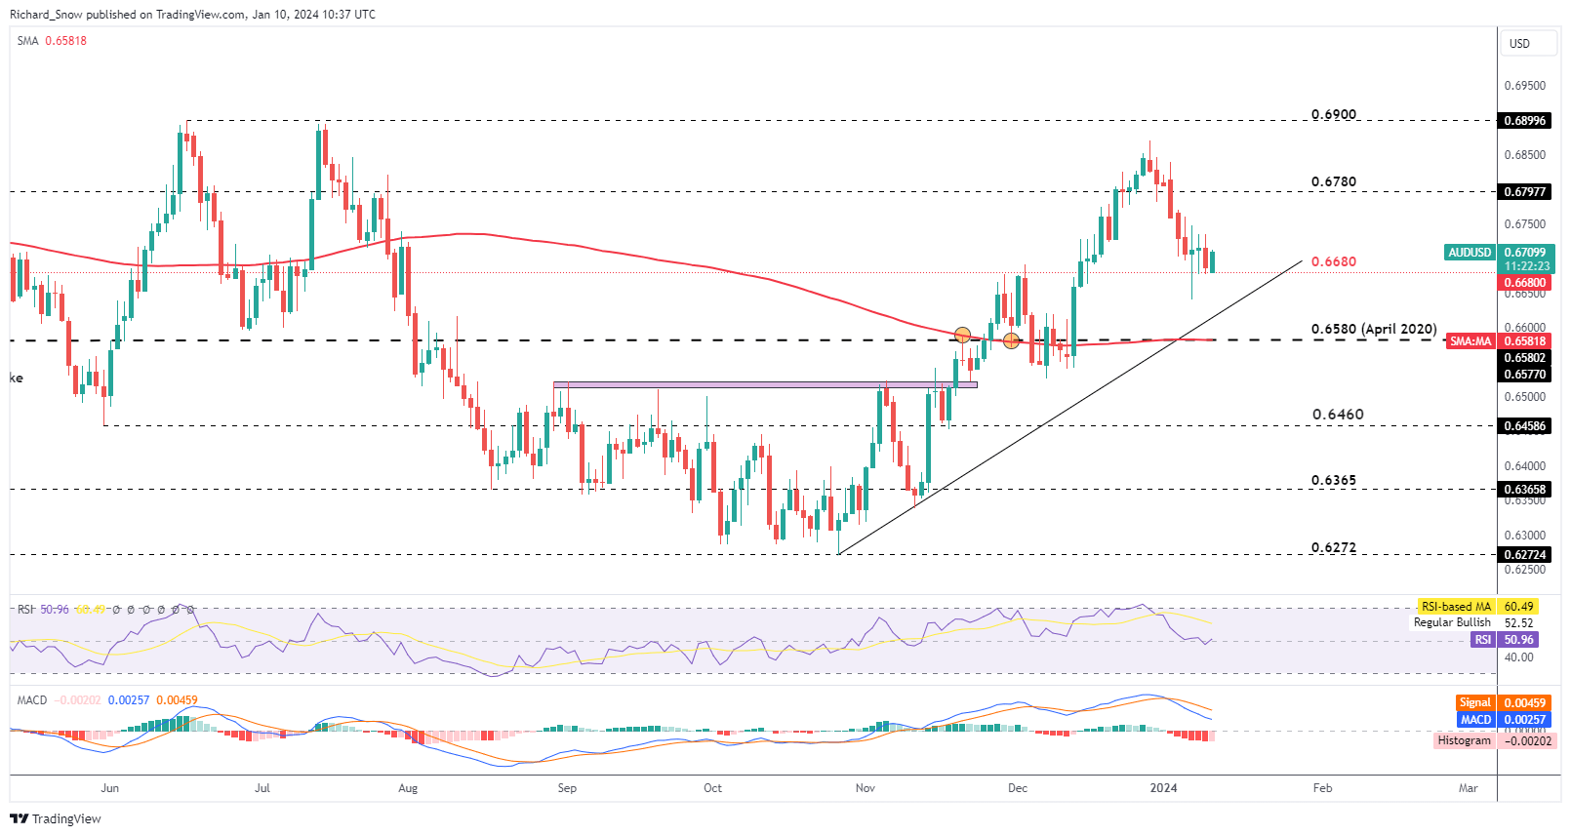The image size is (1571, 836).
Task: Click the Nov label on the time axis
Action: click(x=866, y=788)
